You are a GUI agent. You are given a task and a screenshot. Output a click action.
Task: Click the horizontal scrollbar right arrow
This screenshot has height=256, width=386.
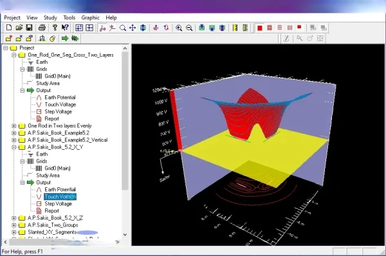[x=118, y=242]
